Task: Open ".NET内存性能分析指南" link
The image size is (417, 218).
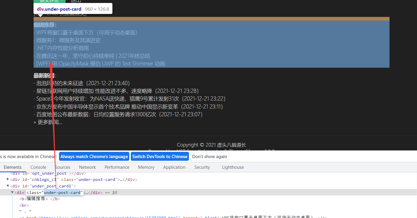Action: point(63,48)
